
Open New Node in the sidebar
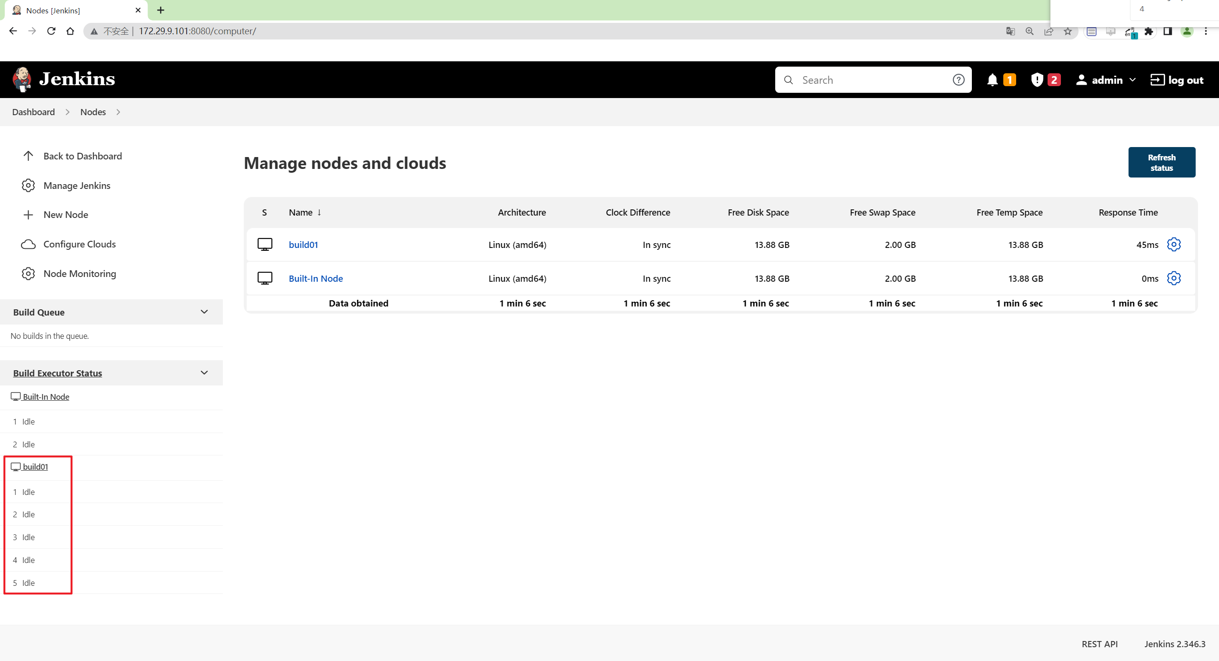coord(66,215)
